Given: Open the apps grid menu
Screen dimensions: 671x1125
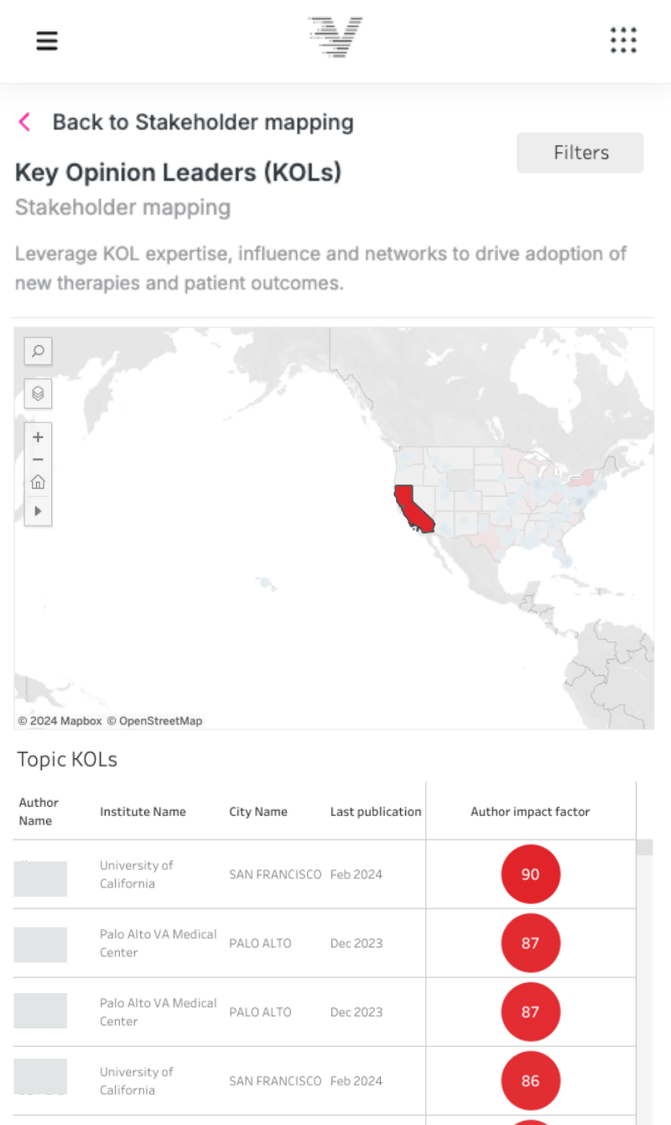Looking at the screenshot, I should [623, 39].
